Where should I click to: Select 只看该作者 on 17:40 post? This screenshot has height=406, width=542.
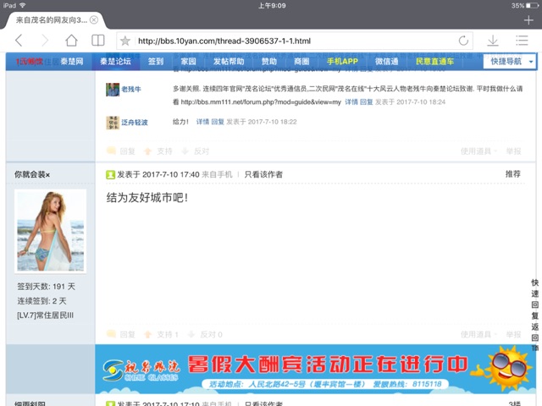point(263,175)
